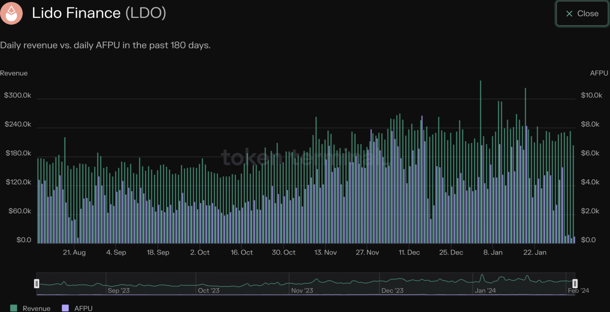The width and height of the screenshot is (610, 312).
Task: Select Dec '23 in the range navigator
Action: [392, 291]
